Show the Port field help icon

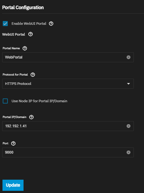tap(13, 143)
